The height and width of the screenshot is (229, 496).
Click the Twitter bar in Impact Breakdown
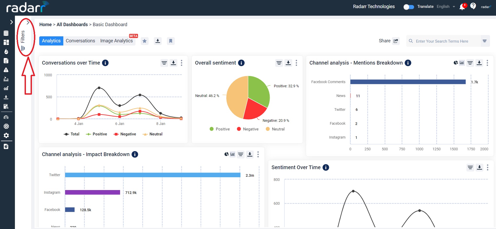153,175
